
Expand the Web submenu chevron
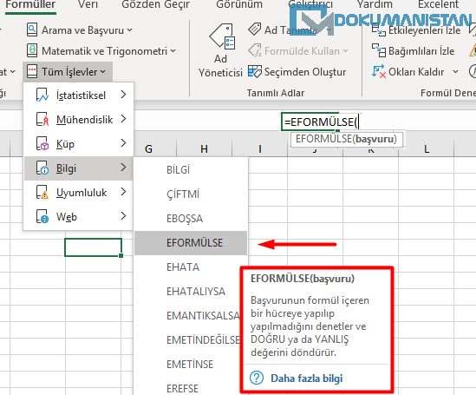[x=123, y=216]
